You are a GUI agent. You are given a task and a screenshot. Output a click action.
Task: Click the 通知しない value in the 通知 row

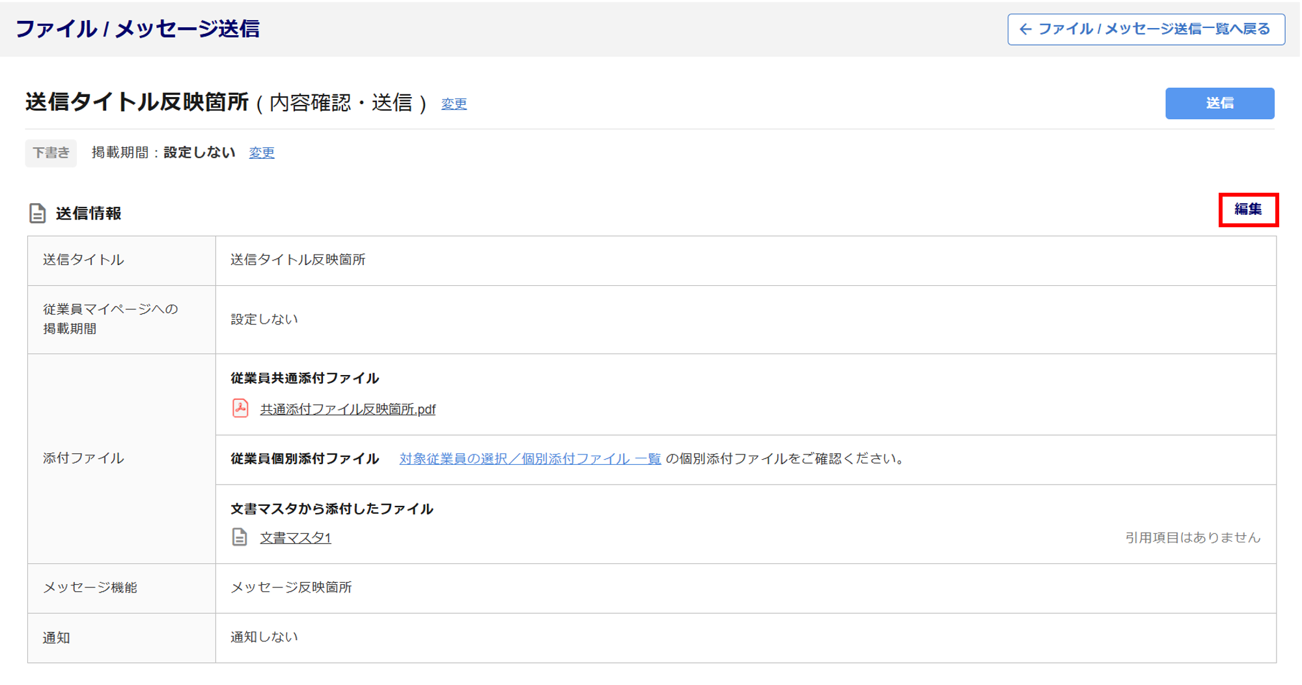point(264,637)
